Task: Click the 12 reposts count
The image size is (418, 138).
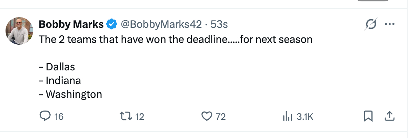Action: pyautogui.click(x=139, y=117)
